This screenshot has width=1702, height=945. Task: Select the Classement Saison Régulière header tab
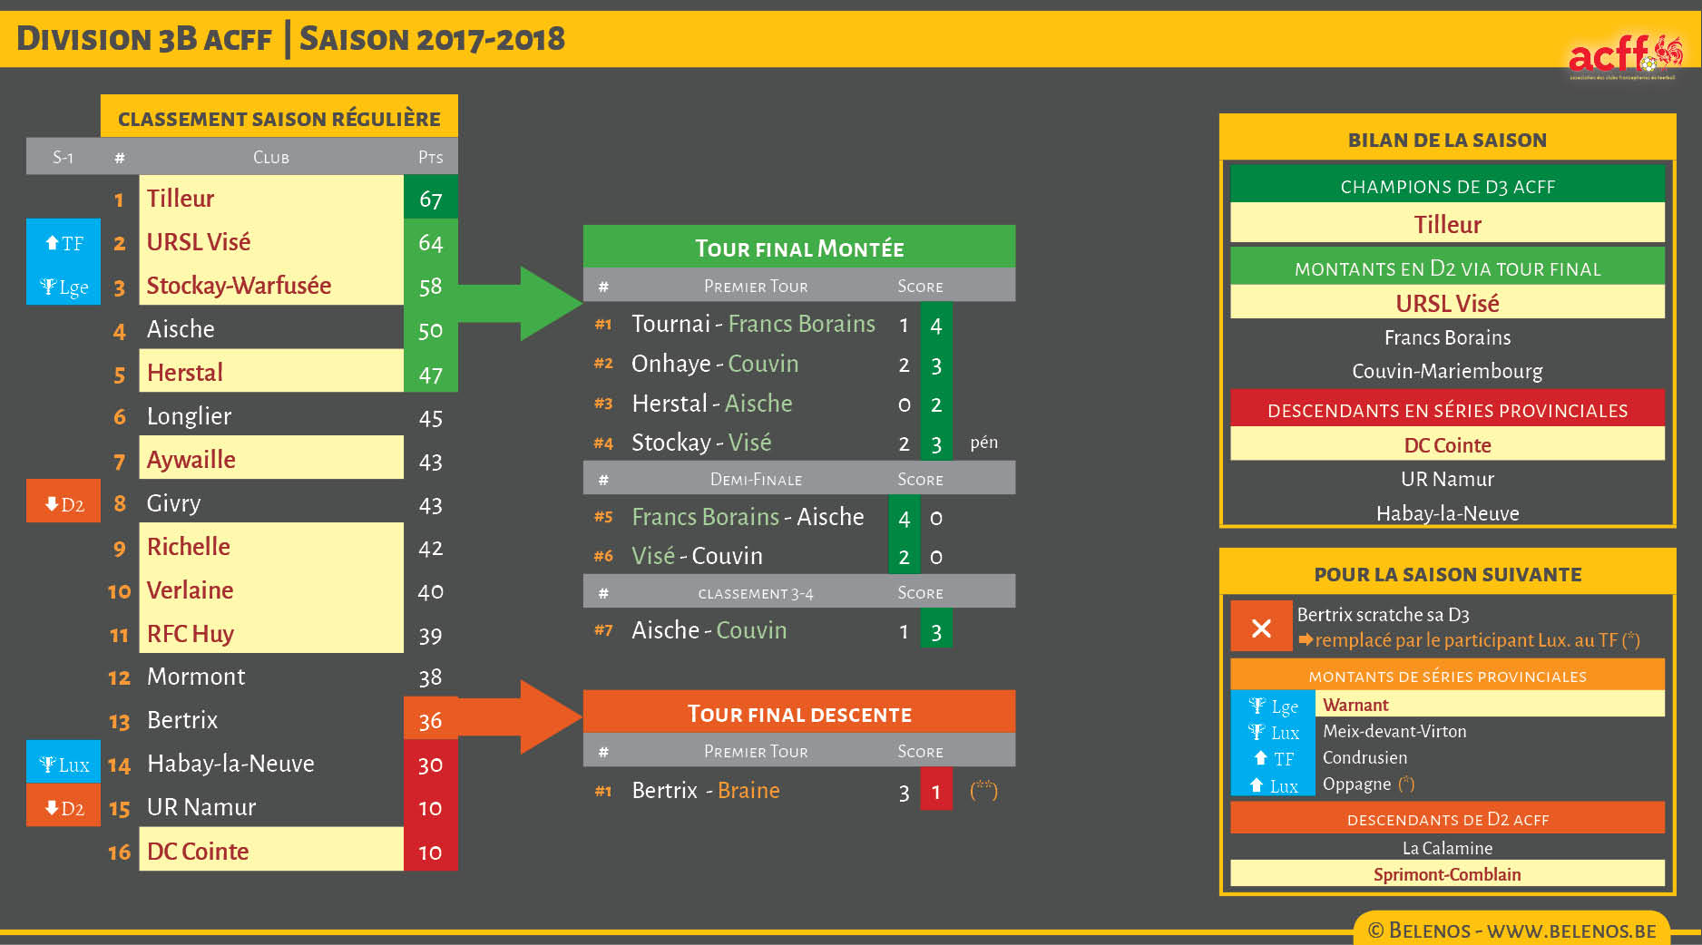(279, 118)
